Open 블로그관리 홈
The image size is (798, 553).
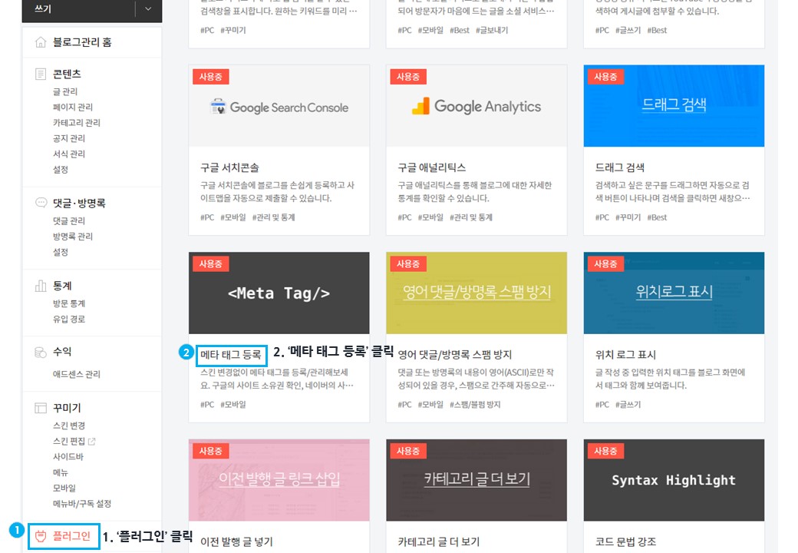(82, 42)
